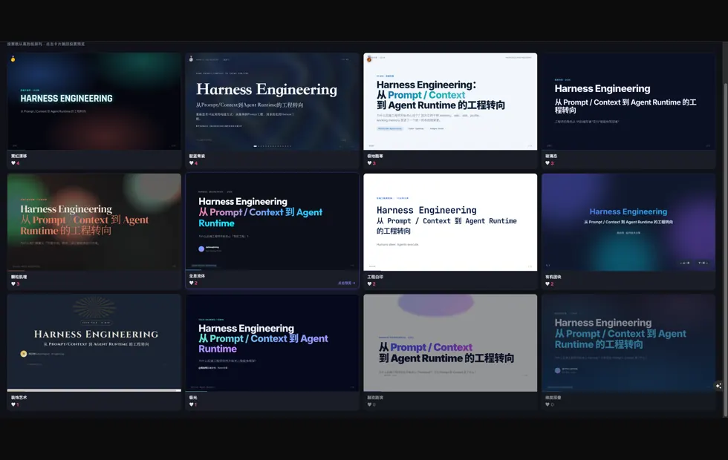This screenshot has width=728, height=460.
Task: Click the 极光 theme name label
Action: coord(193,398)
